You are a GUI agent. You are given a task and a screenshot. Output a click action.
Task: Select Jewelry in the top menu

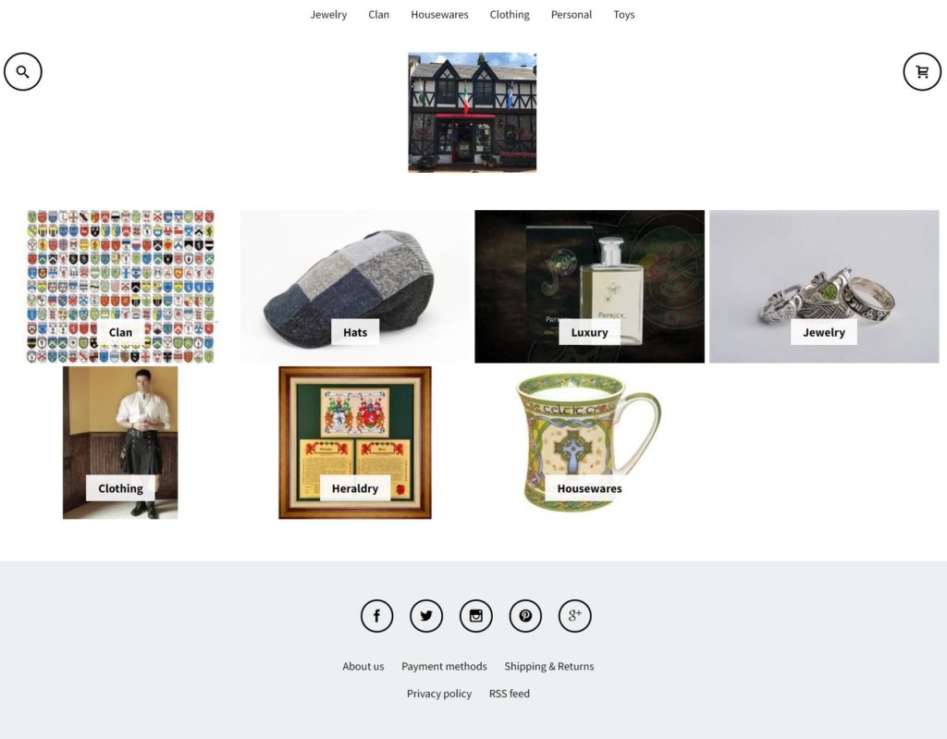[328, 15]
